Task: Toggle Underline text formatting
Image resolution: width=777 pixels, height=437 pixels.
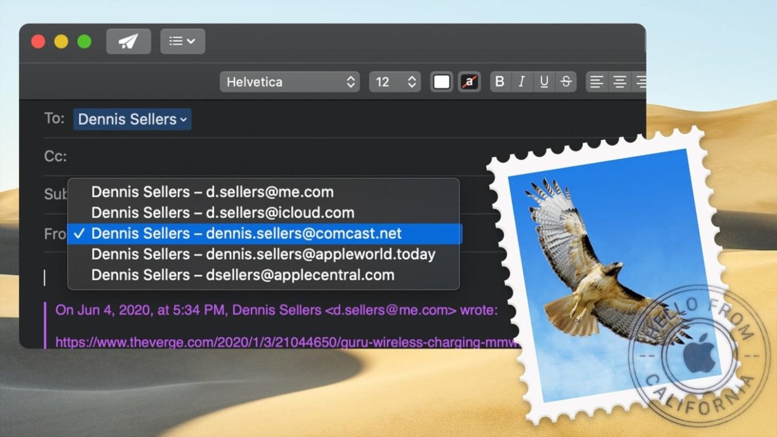Action: (x=544, y=82)
